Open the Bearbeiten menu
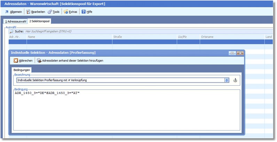Image resolution: width=277 pixels, height=142 pixels. [35, 12]
